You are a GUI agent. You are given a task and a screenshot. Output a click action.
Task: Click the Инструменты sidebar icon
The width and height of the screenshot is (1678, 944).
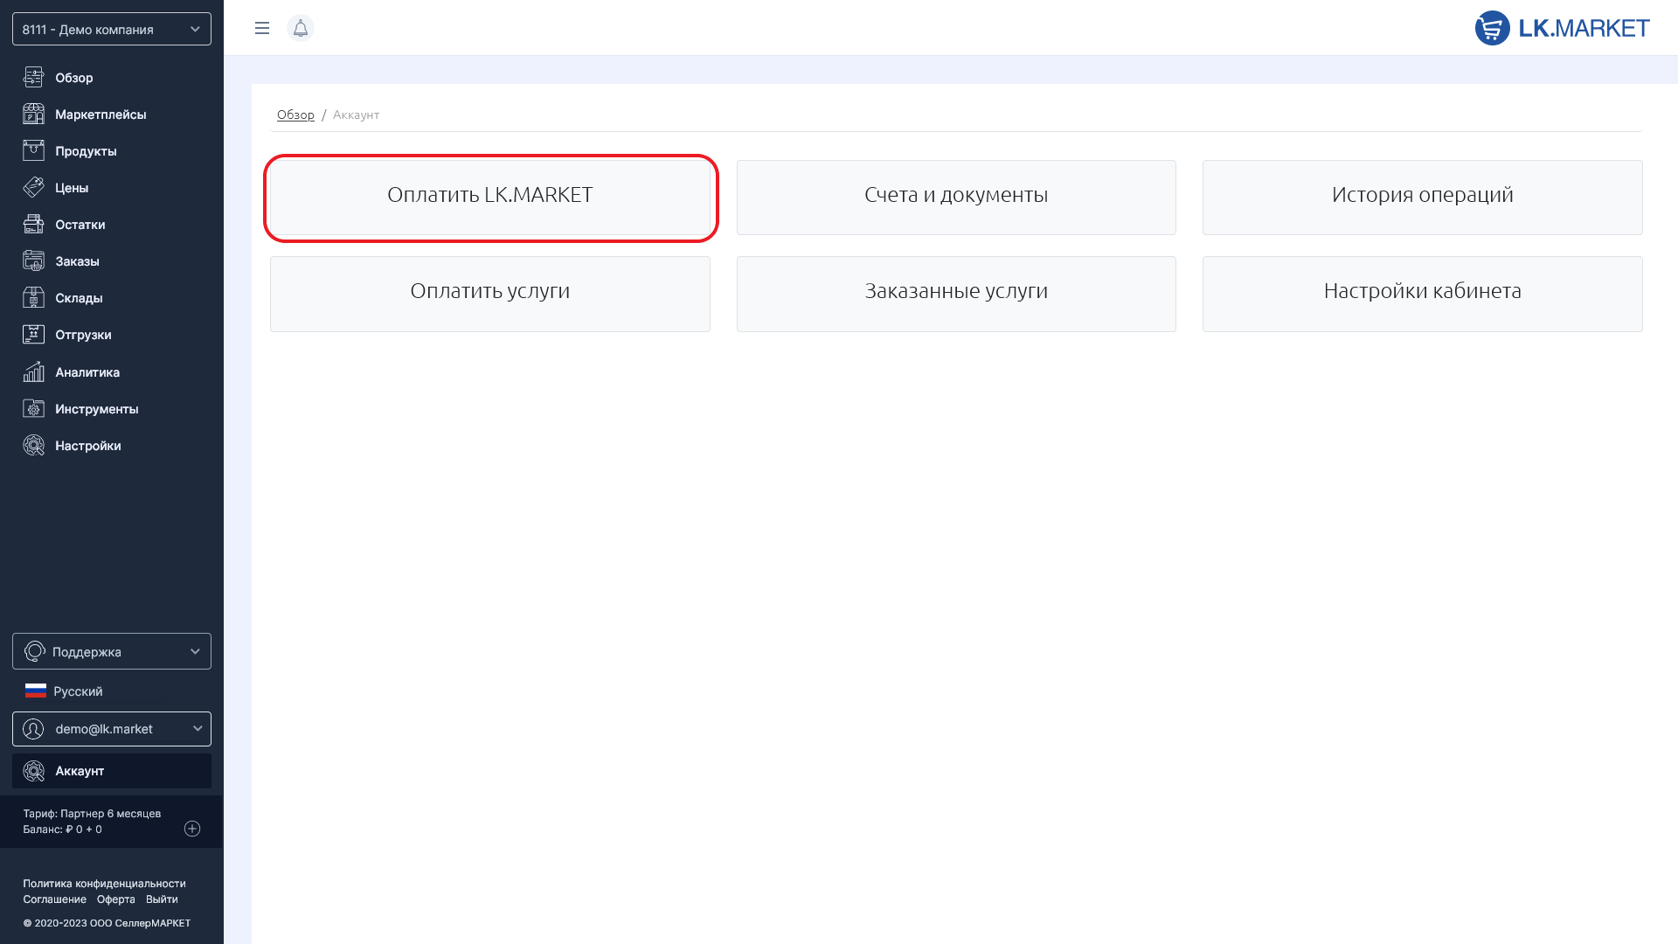click(33, 408)
